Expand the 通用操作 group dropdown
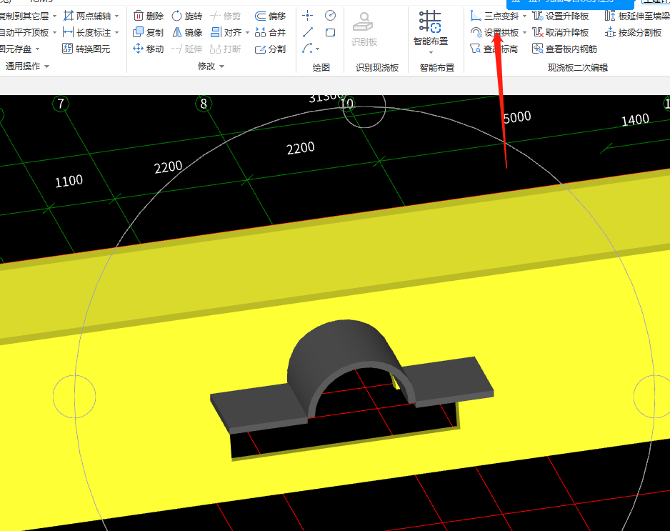The image size is (670, 531). pos(47,66)
